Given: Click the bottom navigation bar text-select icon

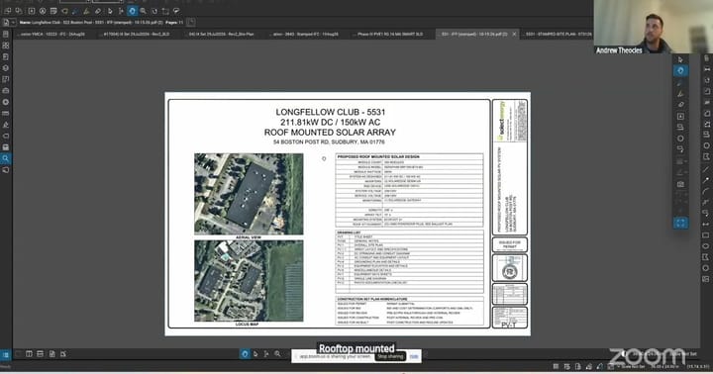Looking at the screenshot, I should click(266, 353).
